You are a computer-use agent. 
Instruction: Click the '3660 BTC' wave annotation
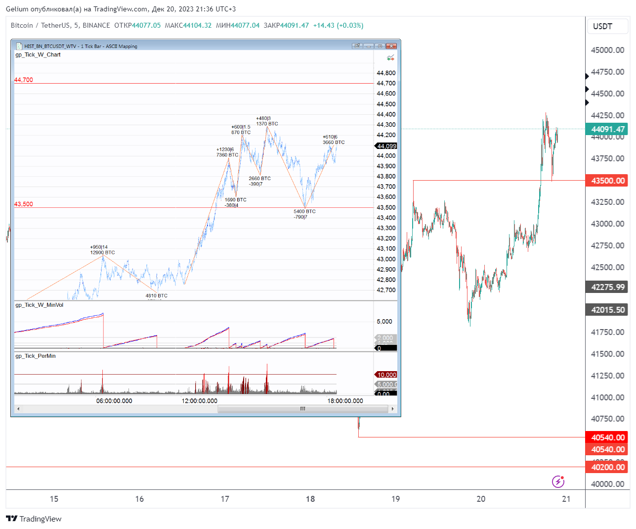click(334, 142)
